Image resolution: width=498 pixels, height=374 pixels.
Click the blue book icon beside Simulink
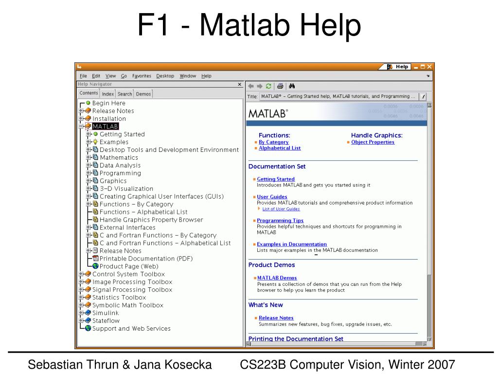pyautogui.click(x=89, y=313)
